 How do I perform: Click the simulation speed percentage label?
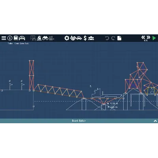[x=146, y=41]
